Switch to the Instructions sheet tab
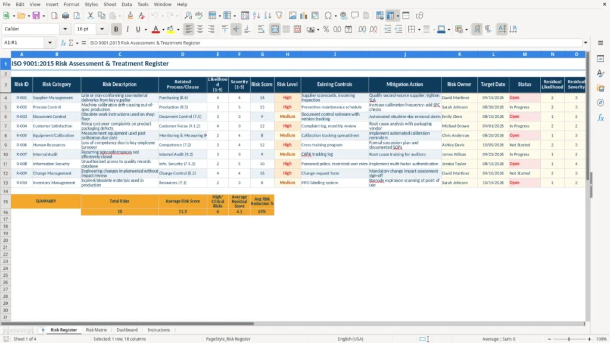The width and height of the screenshot is (610, 343). tap(158, 330)
